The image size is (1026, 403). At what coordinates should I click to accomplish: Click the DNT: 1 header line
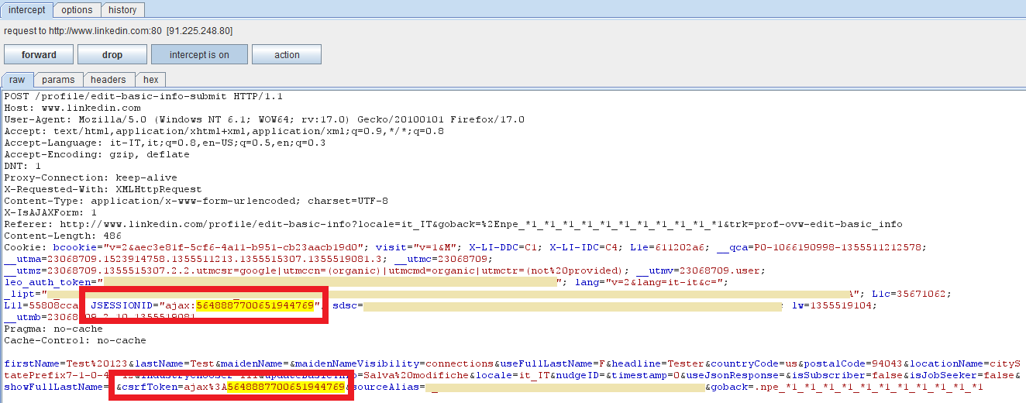pos(22,167)
